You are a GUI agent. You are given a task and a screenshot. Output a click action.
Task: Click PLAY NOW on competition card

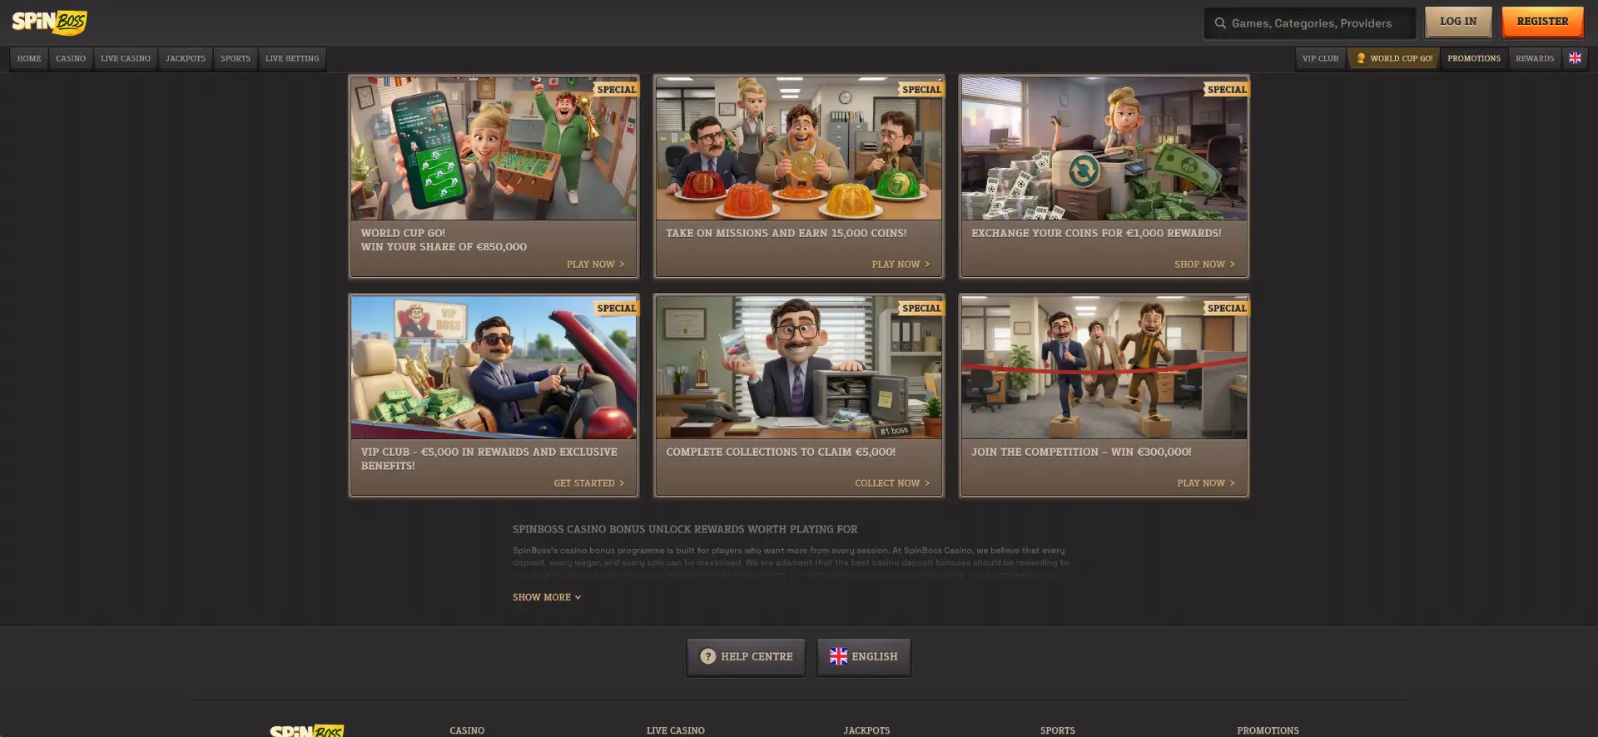coord(1206,483)
